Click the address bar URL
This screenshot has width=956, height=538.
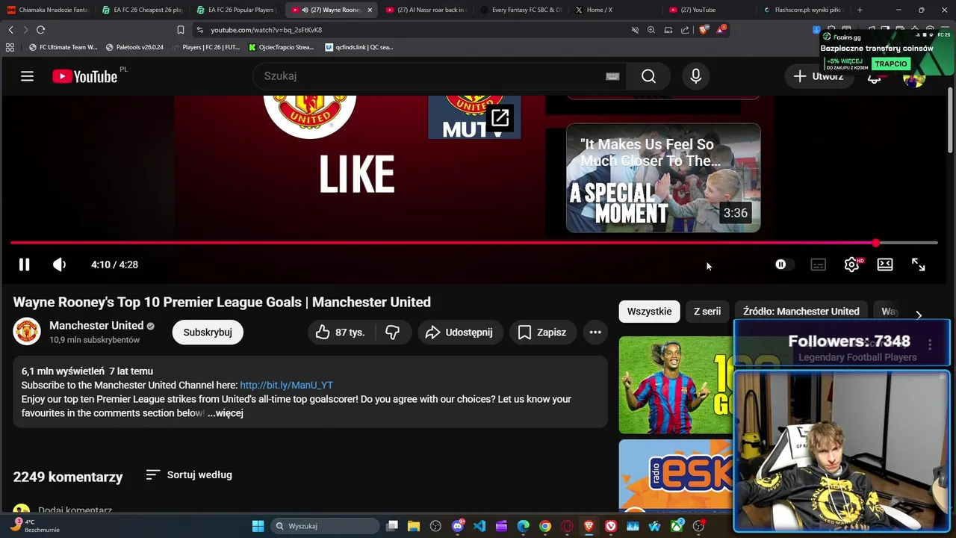pyautogui.click(x=266, y=30)
